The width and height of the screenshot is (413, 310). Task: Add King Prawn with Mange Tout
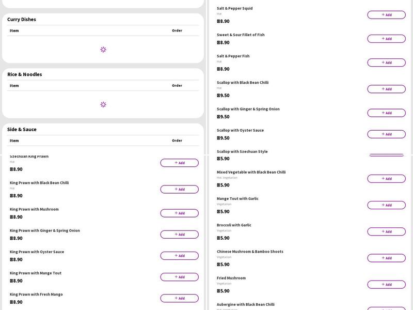click(179, 277)
